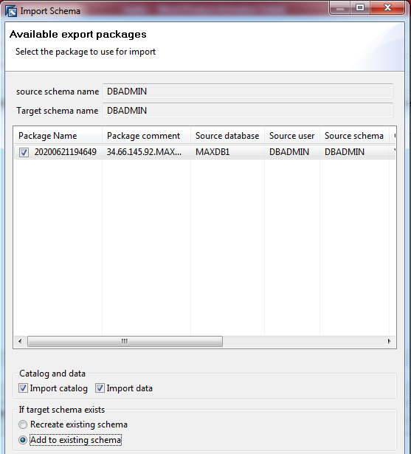
Task: Select Add to existing schema option
Action: (x=23, y=440)
